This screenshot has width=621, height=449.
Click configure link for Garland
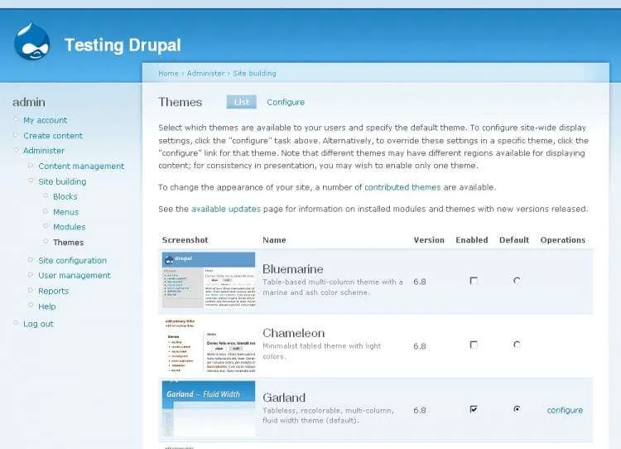click(565, 410)
